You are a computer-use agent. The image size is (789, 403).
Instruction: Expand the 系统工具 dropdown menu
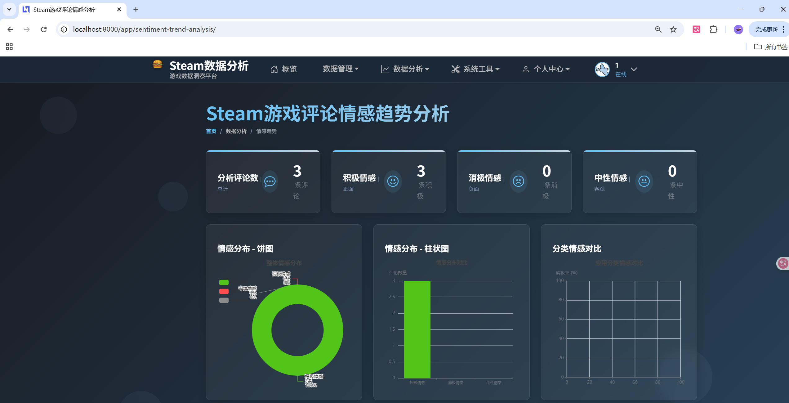475,69
